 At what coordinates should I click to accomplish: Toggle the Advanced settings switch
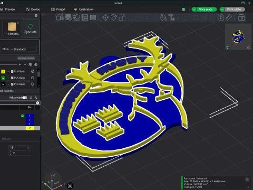pyautogui.click(x=25, y=98)
